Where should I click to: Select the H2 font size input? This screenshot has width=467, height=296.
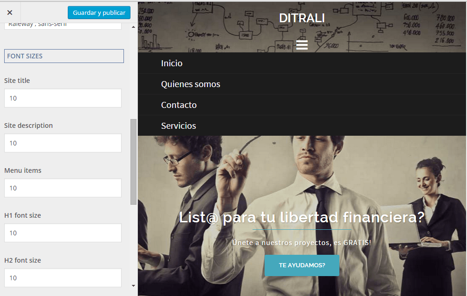click(63, 277)
